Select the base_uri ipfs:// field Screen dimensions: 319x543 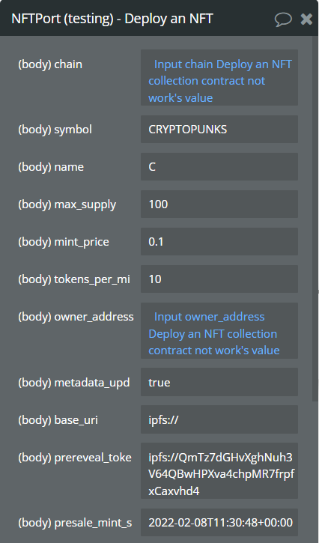219,419
